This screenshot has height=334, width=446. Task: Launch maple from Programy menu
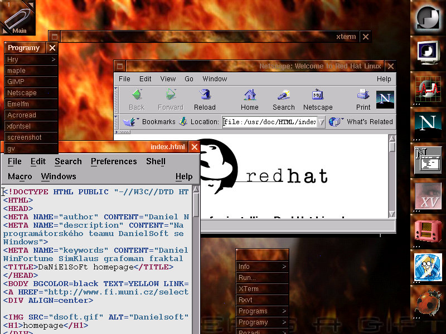point(31,71)
